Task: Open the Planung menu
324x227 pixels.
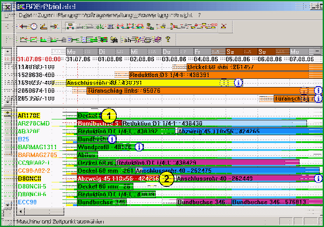Action: (x=67, y=15)
